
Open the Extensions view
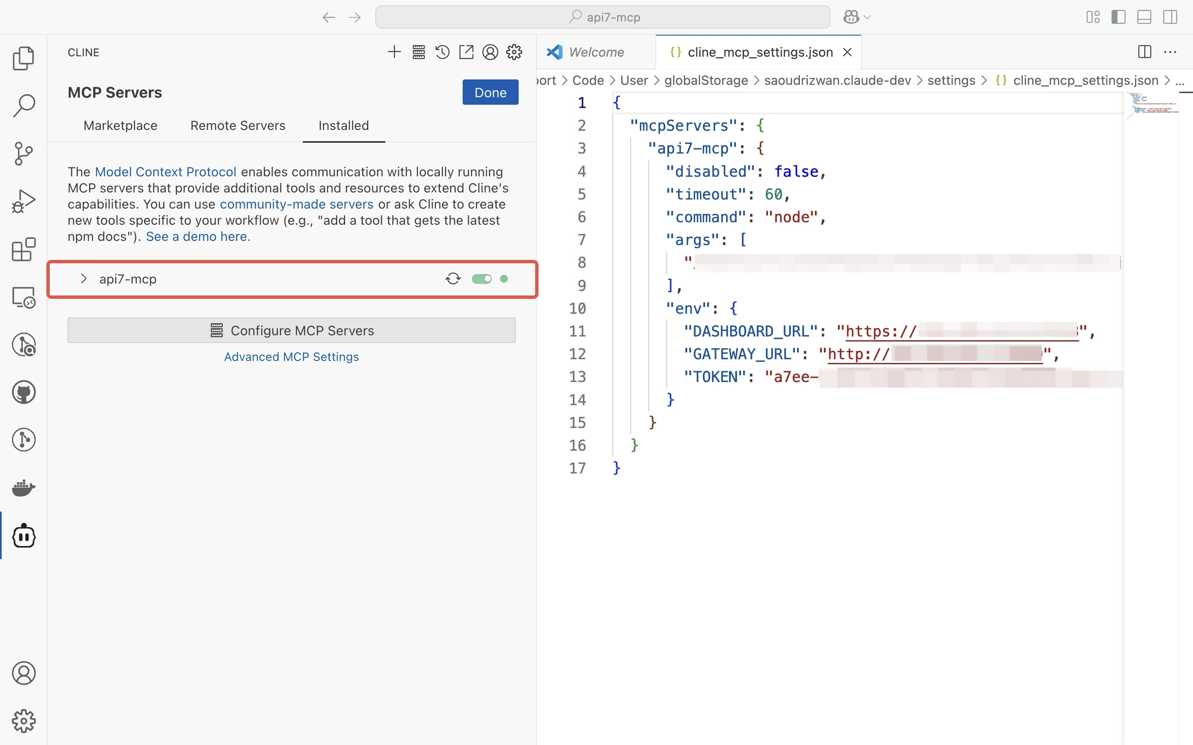(23, 249)
